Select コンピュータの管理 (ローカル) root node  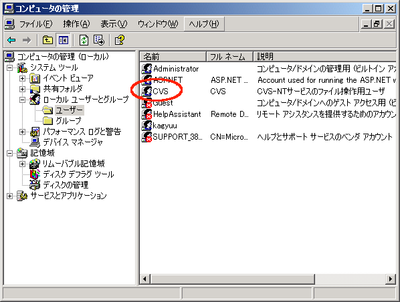click(63, 57)
